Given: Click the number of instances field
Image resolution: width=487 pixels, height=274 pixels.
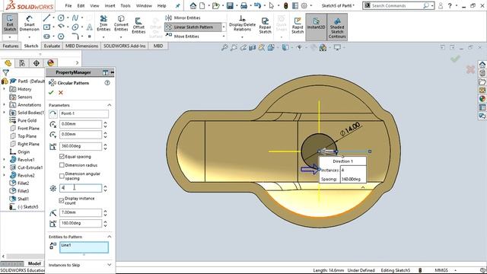Looking at the screenshot, I should pyautogui.click(x=81, y=188).
